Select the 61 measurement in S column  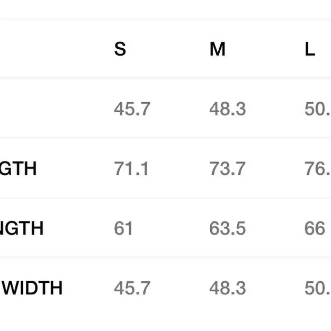123,228
